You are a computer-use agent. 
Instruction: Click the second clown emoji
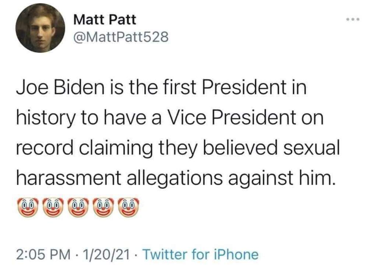click(52, 207)
